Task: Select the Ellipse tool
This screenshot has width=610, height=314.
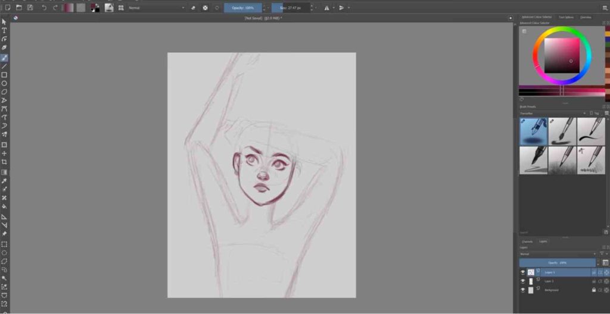Action: (4, 83)
